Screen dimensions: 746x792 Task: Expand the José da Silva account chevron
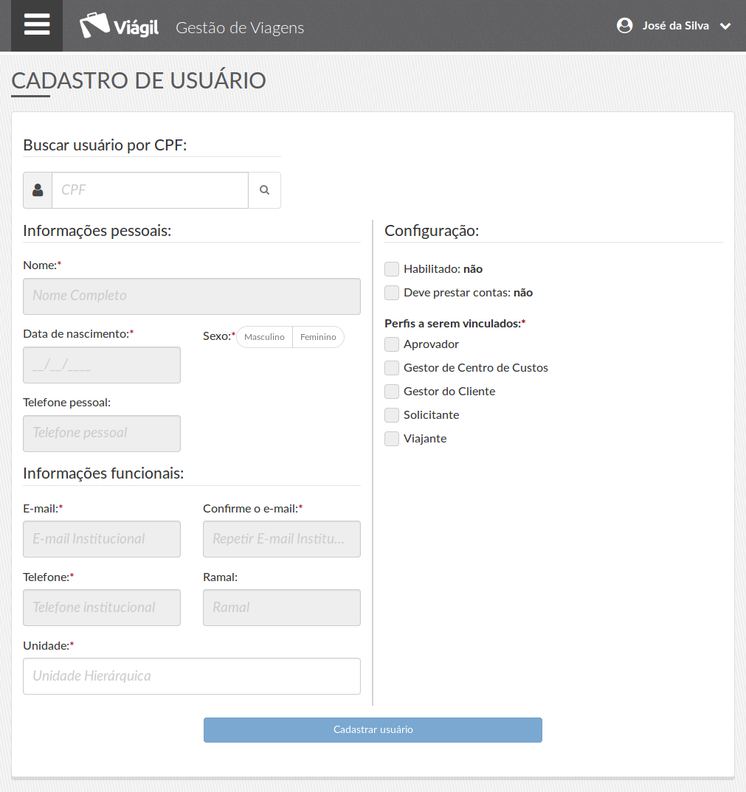coord(725,27)
